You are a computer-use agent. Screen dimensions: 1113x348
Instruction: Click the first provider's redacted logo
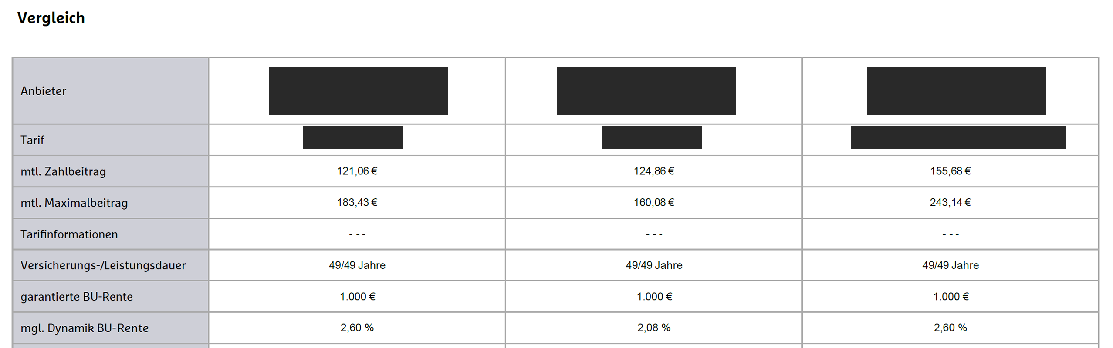(x=358, y=90)
